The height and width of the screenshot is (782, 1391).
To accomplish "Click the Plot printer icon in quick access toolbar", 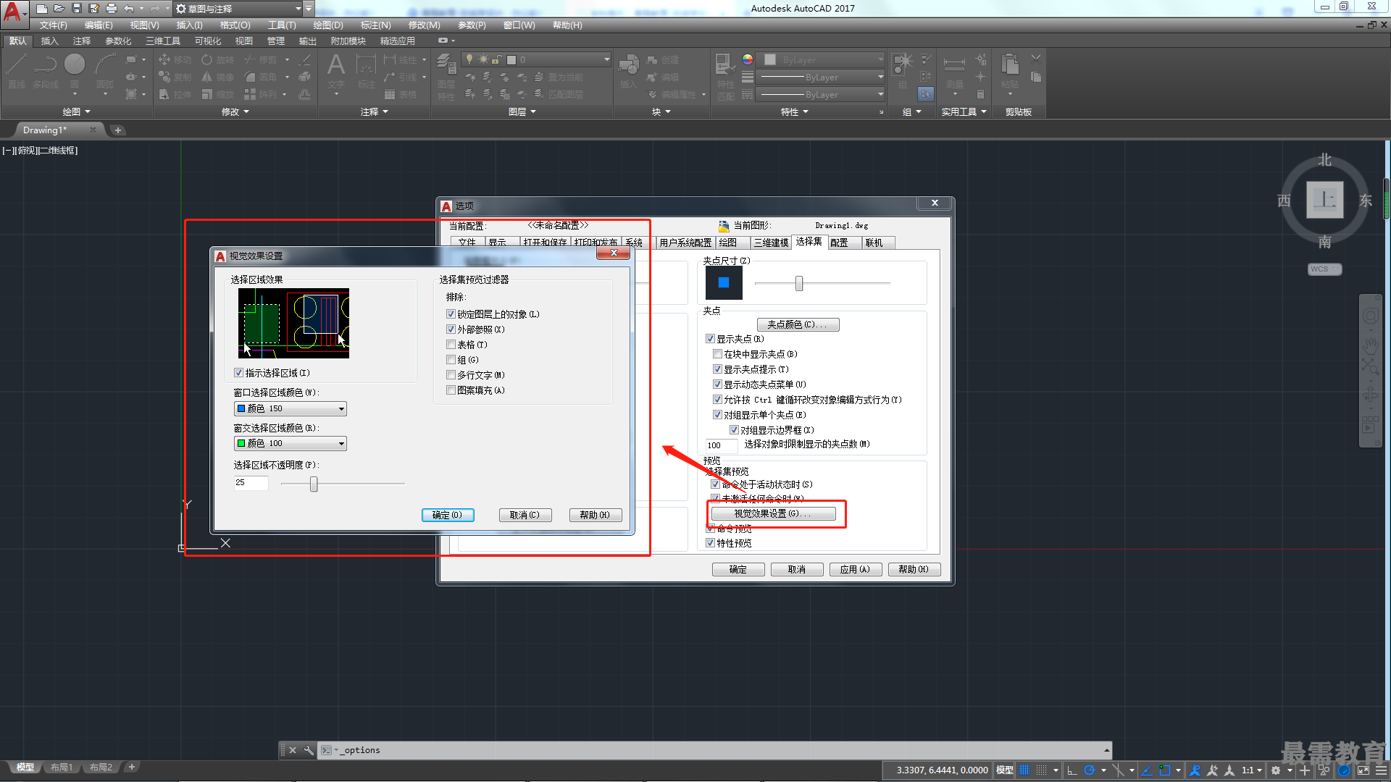I will pyautogui.click(x=112, y=9).
